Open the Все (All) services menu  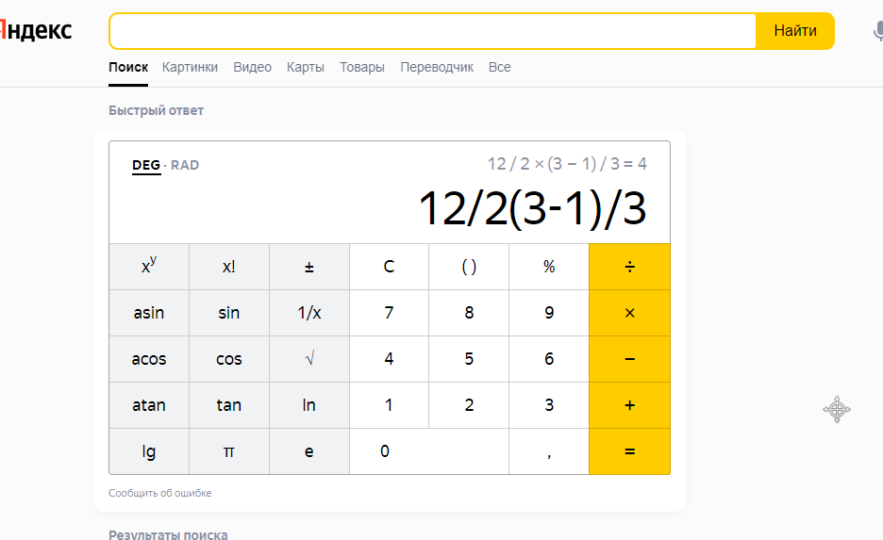[499, 67]
